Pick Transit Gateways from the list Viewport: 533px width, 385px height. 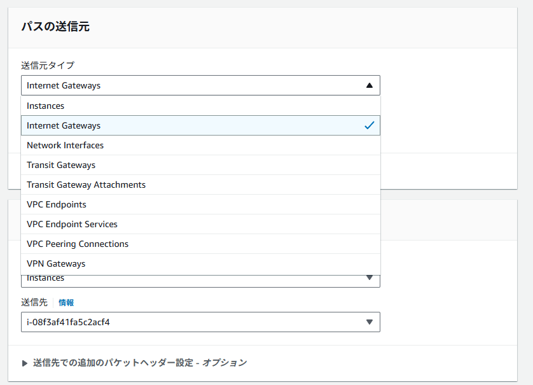200,165
